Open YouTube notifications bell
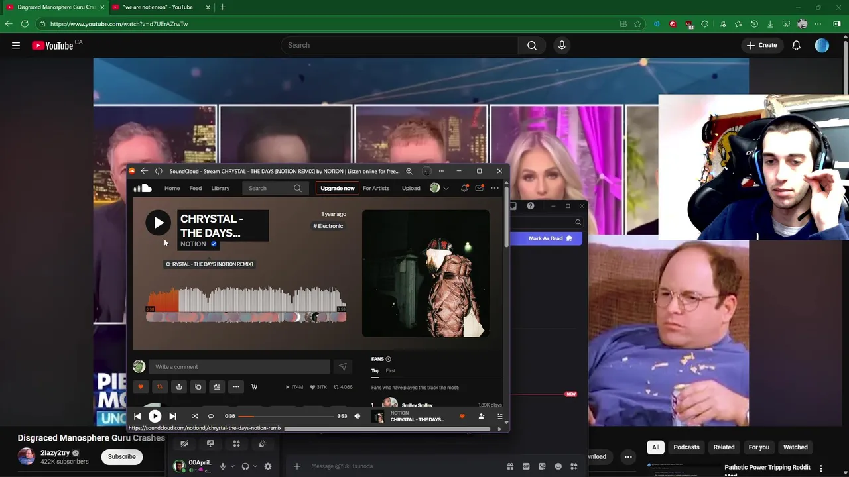This screenshot has width=849, height=477. 796,45
